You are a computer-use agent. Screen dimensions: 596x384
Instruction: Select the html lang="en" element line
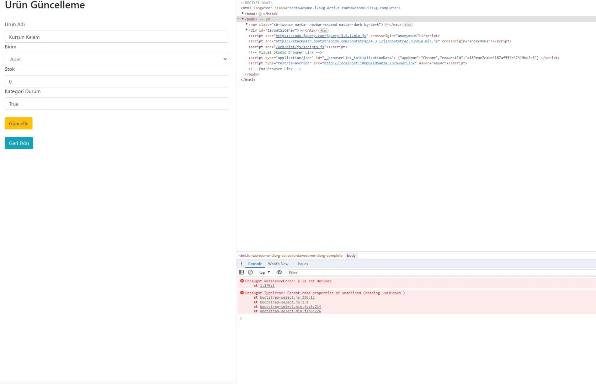pyautogui.click(x=320, y=8)
